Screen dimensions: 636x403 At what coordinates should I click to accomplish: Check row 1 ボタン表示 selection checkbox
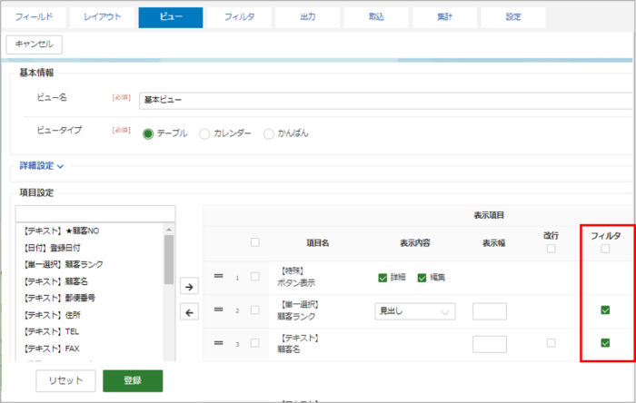click(254, 277)
